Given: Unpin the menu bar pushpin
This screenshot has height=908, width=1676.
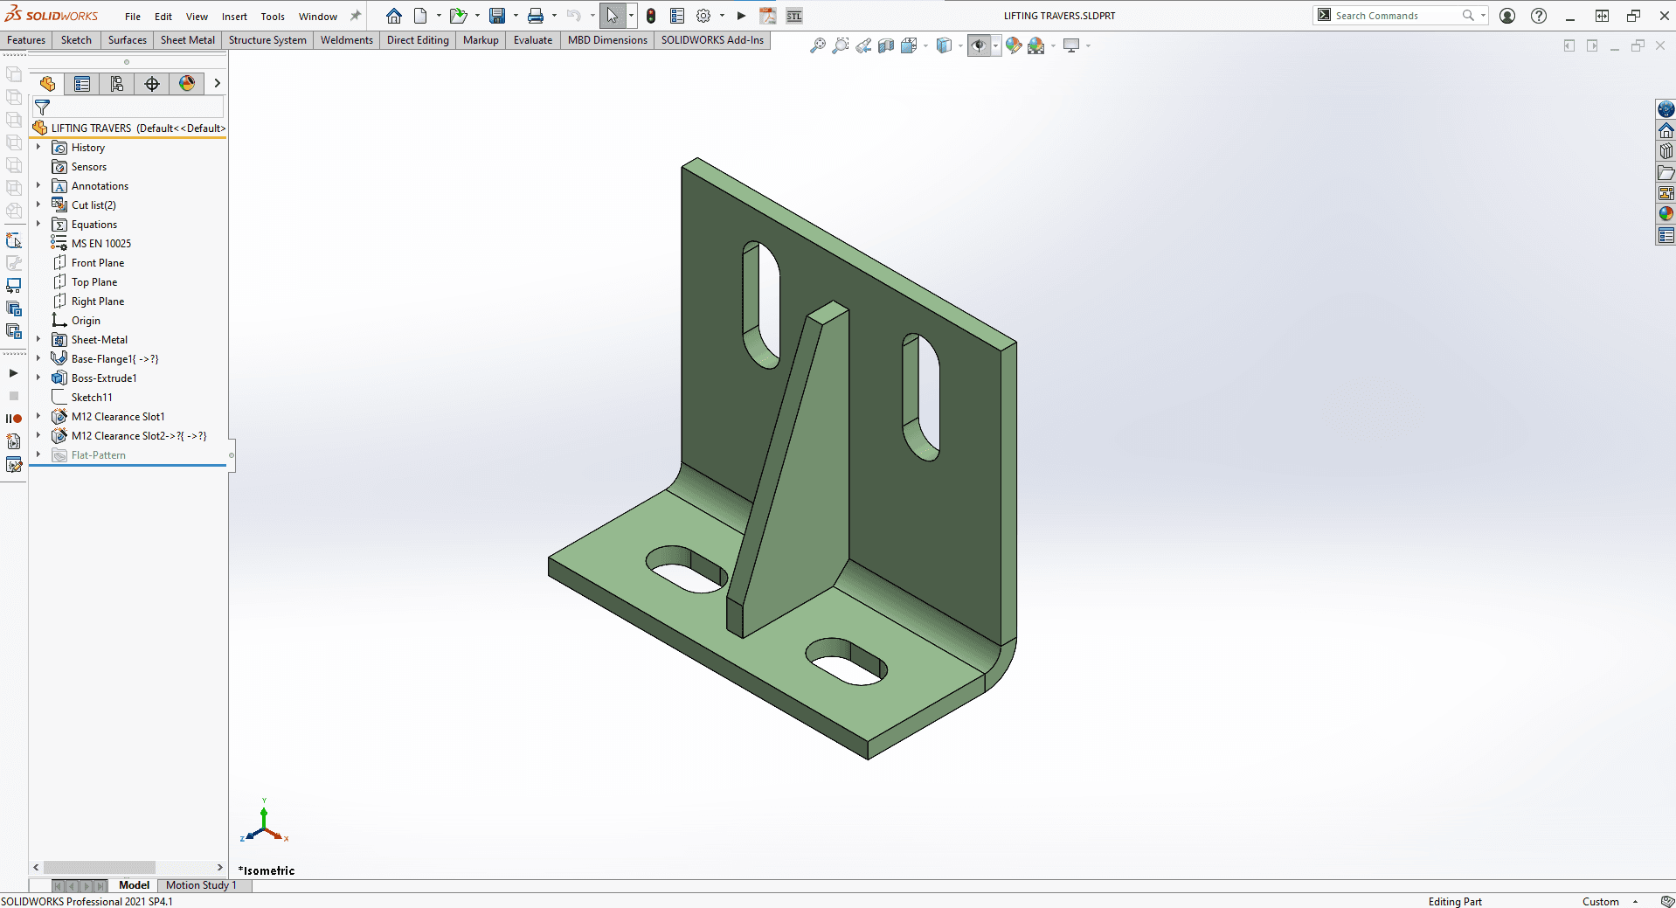Looking at the screenshot, I should tap(354, 15).
